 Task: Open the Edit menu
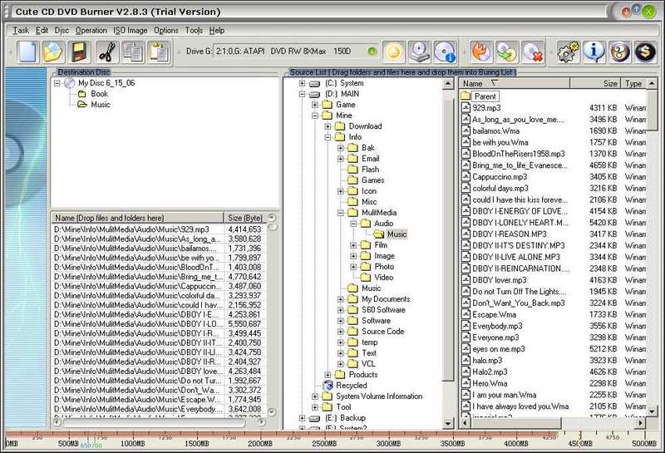click(x=42, y=31)
